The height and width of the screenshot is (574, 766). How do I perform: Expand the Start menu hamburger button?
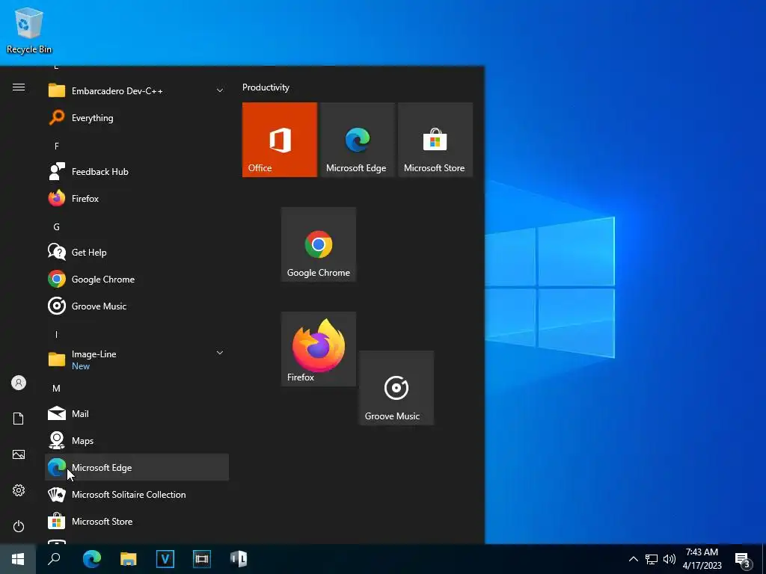[x=19, y=87]
